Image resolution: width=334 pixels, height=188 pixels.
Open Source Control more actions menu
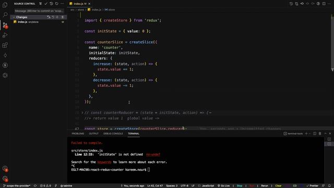tap(62, 4)
